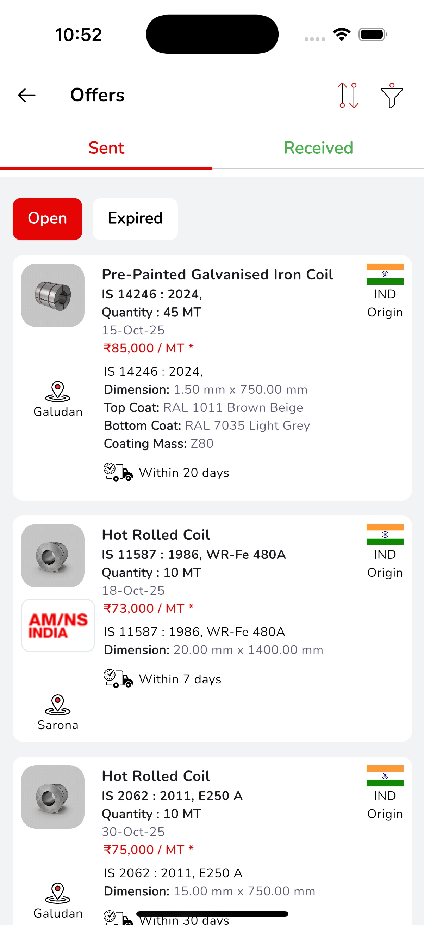Screen dimensions: 424x925
Task: Tap delivery truck icon next to Within 20 days
Action: [x=118, y=472]
